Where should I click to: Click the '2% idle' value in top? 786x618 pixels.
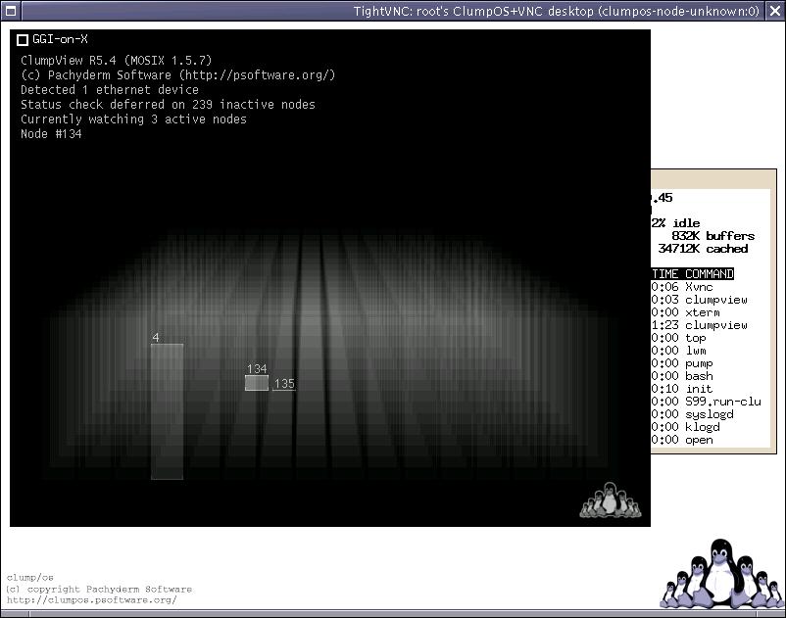point(675,223)
